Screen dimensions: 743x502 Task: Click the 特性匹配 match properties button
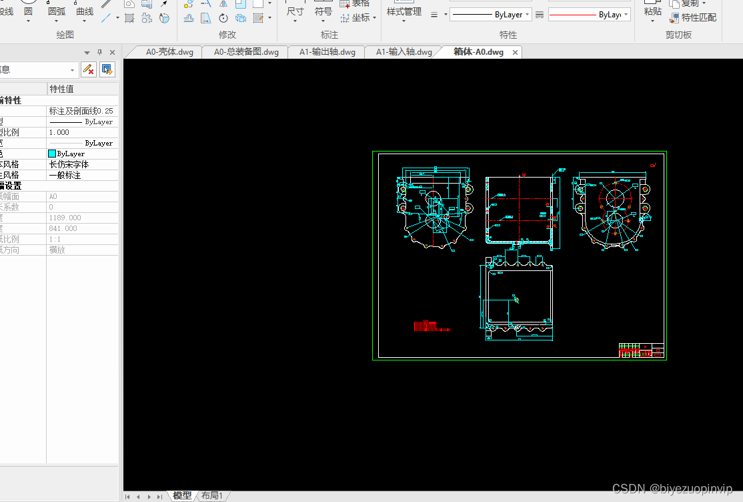[x=693, y=18]
